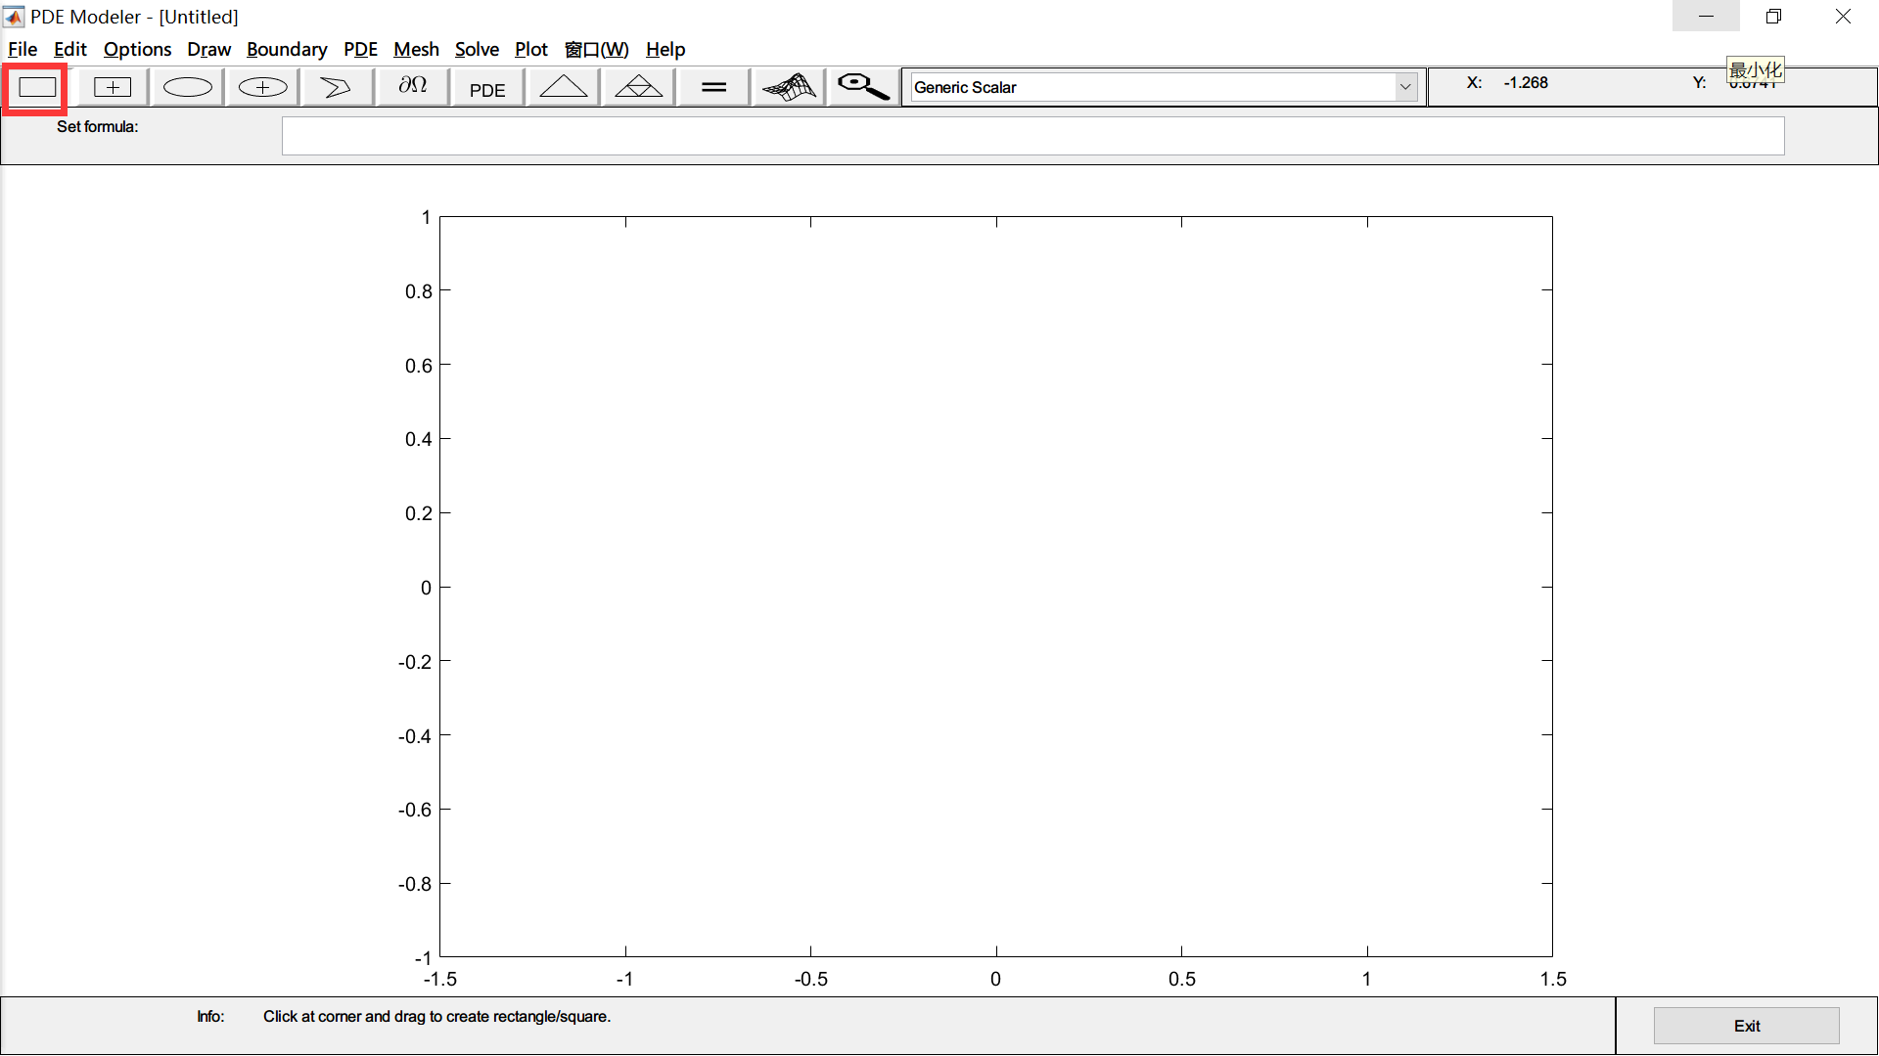Select the Polygon drawing tool
This screenshot has height=1056, width=1879.
point(336,86)
